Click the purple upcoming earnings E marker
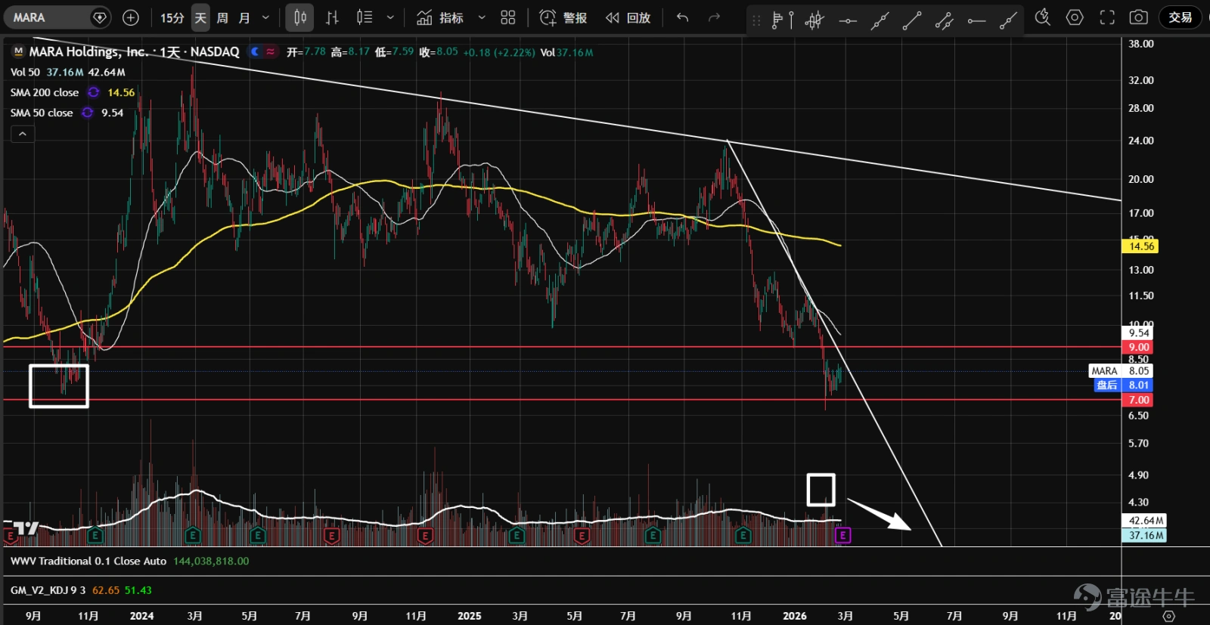This screenshot has width=1210, height=625. (842, 535)
